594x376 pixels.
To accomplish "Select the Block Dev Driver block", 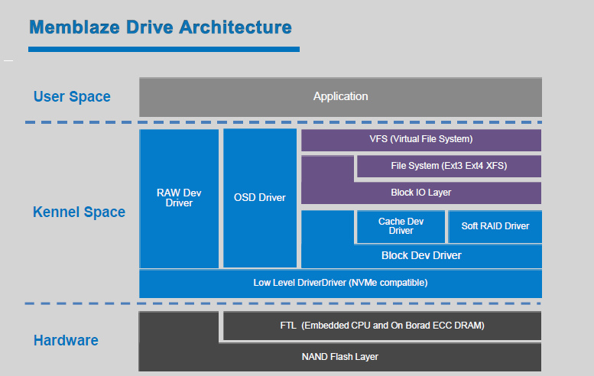I will click(421, 256).
